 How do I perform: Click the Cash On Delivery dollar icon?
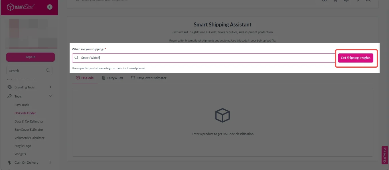10,162
